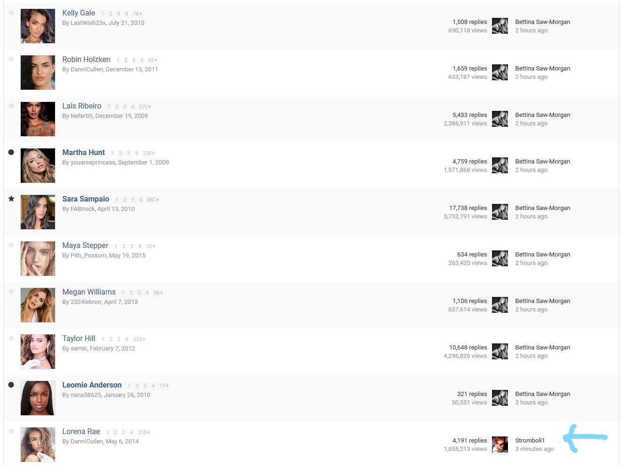The width and height of the screenshot is (627, 466).
Task: Click the filled star beside Sara Sampaio
Action: [11, 199]
